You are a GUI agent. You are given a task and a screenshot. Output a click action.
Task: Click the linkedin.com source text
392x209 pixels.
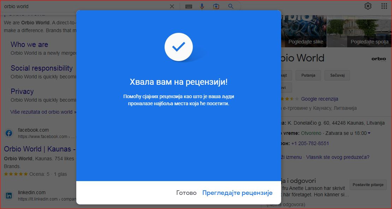tap(32, 192)
